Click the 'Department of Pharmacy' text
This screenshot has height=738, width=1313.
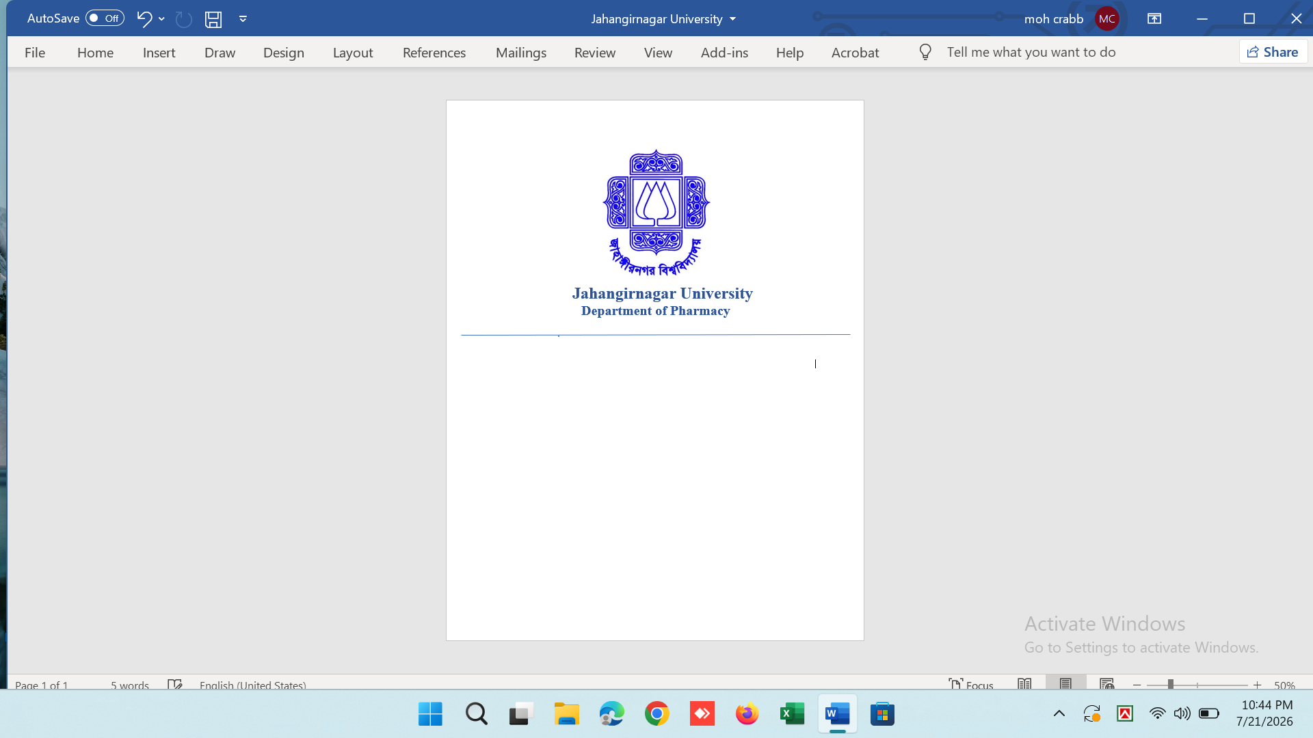pos(655,311)
